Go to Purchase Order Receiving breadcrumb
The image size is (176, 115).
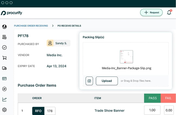(x=31, y=26)
